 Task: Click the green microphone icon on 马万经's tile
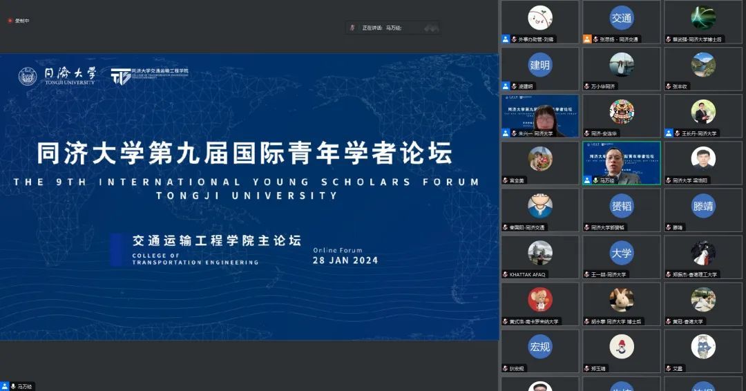(587, 180)
